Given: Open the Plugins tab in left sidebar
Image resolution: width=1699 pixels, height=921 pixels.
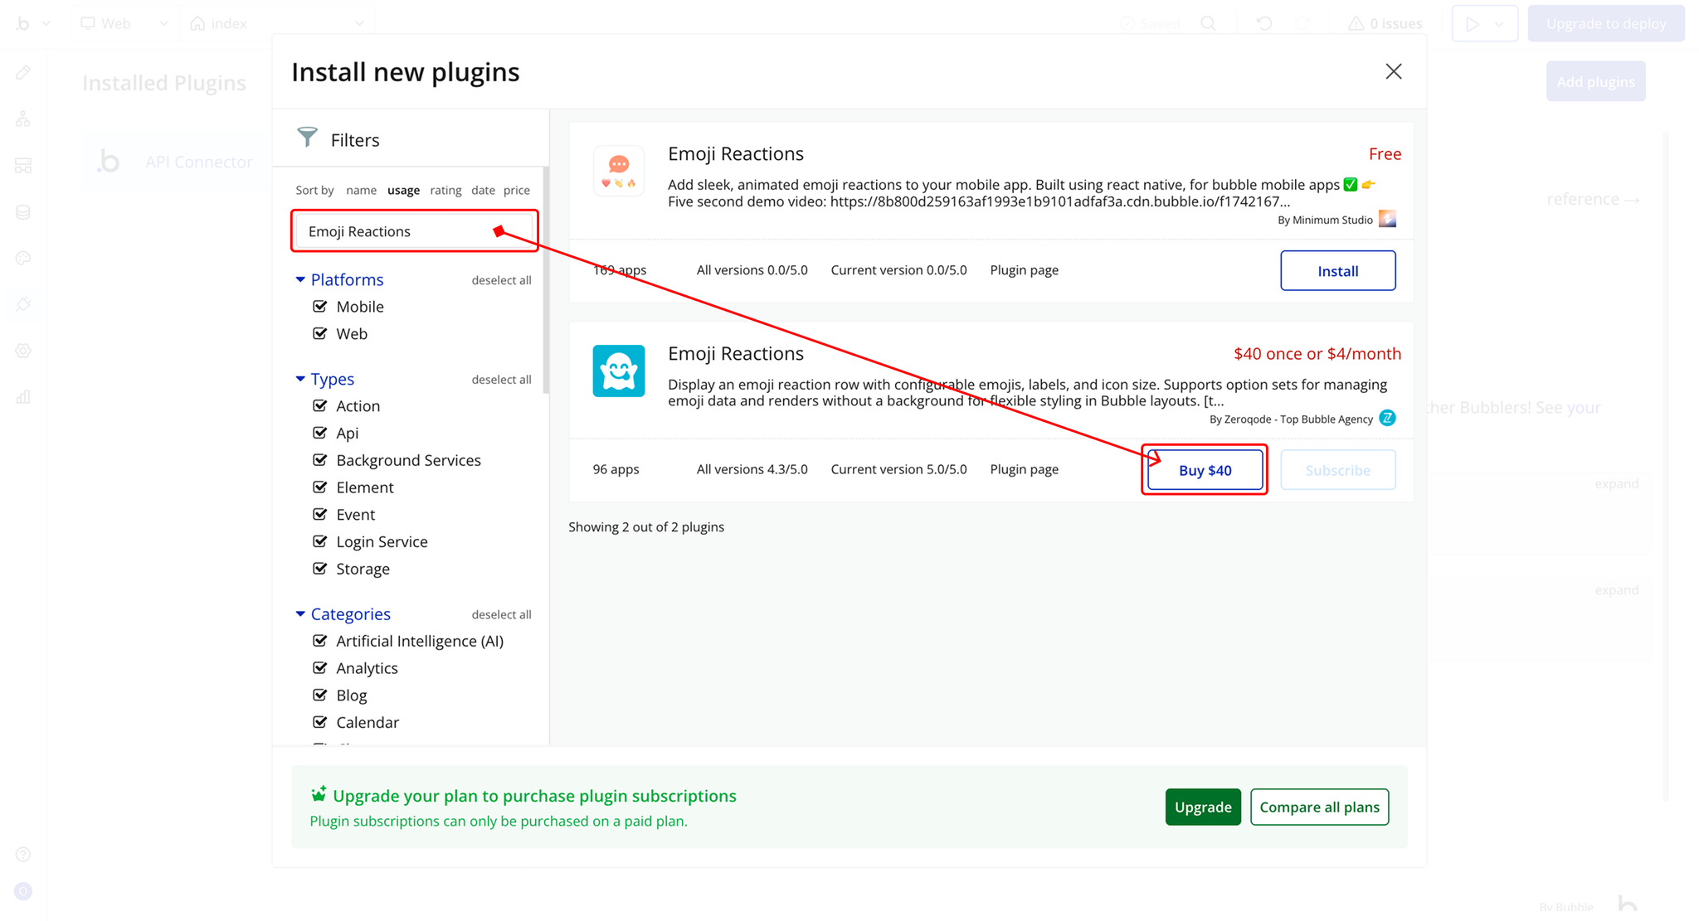Looking at the screenshot, I should tap(23, 304).
